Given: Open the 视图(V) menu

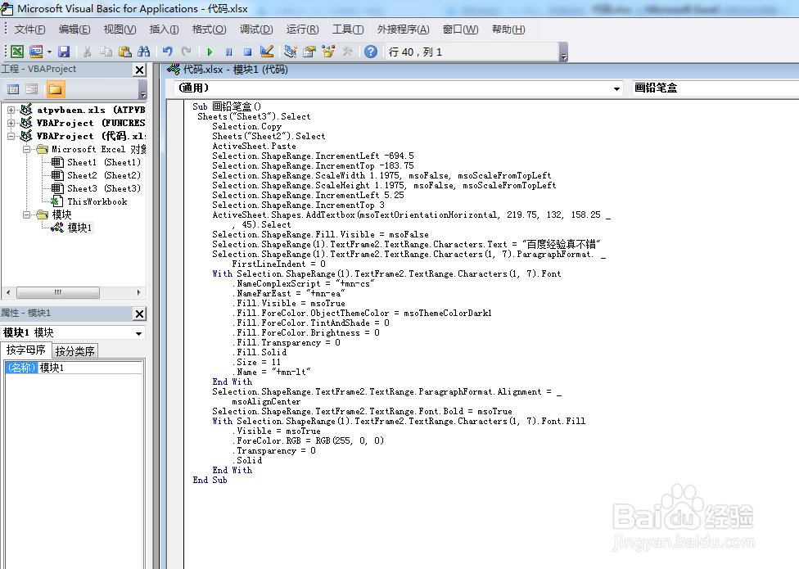Looking at the screenshot, I should [120, 29].
